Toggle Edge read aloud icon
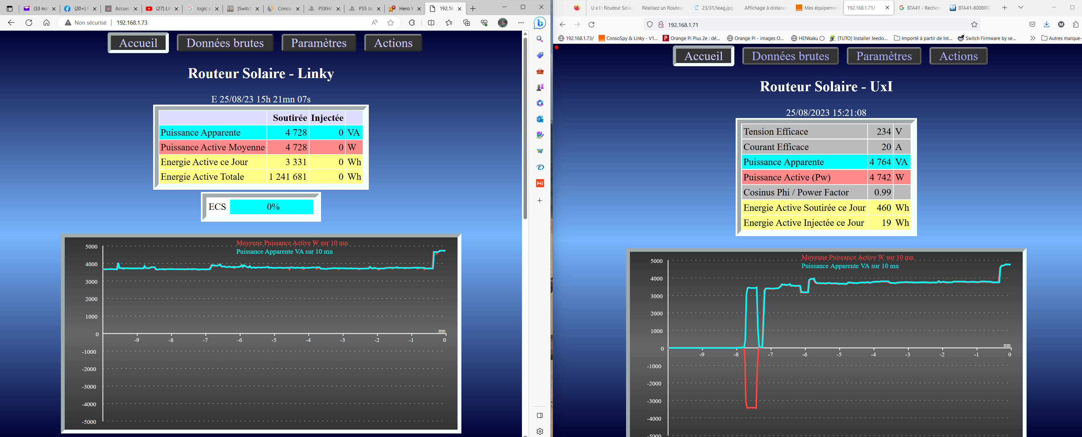This screenshot has height=437, width=1082. tap(375, 23)
